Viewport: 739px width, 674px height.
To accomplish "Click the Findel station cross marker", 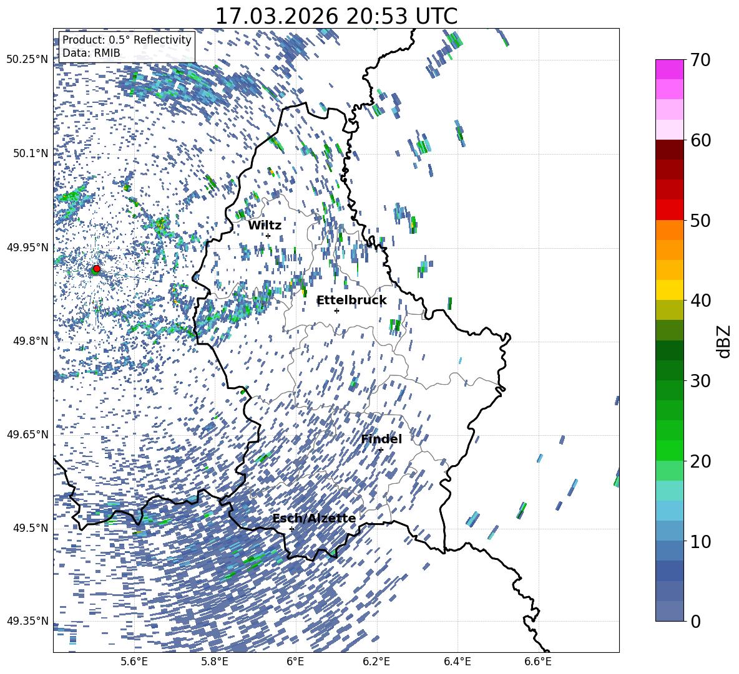I will pos(381,450).
